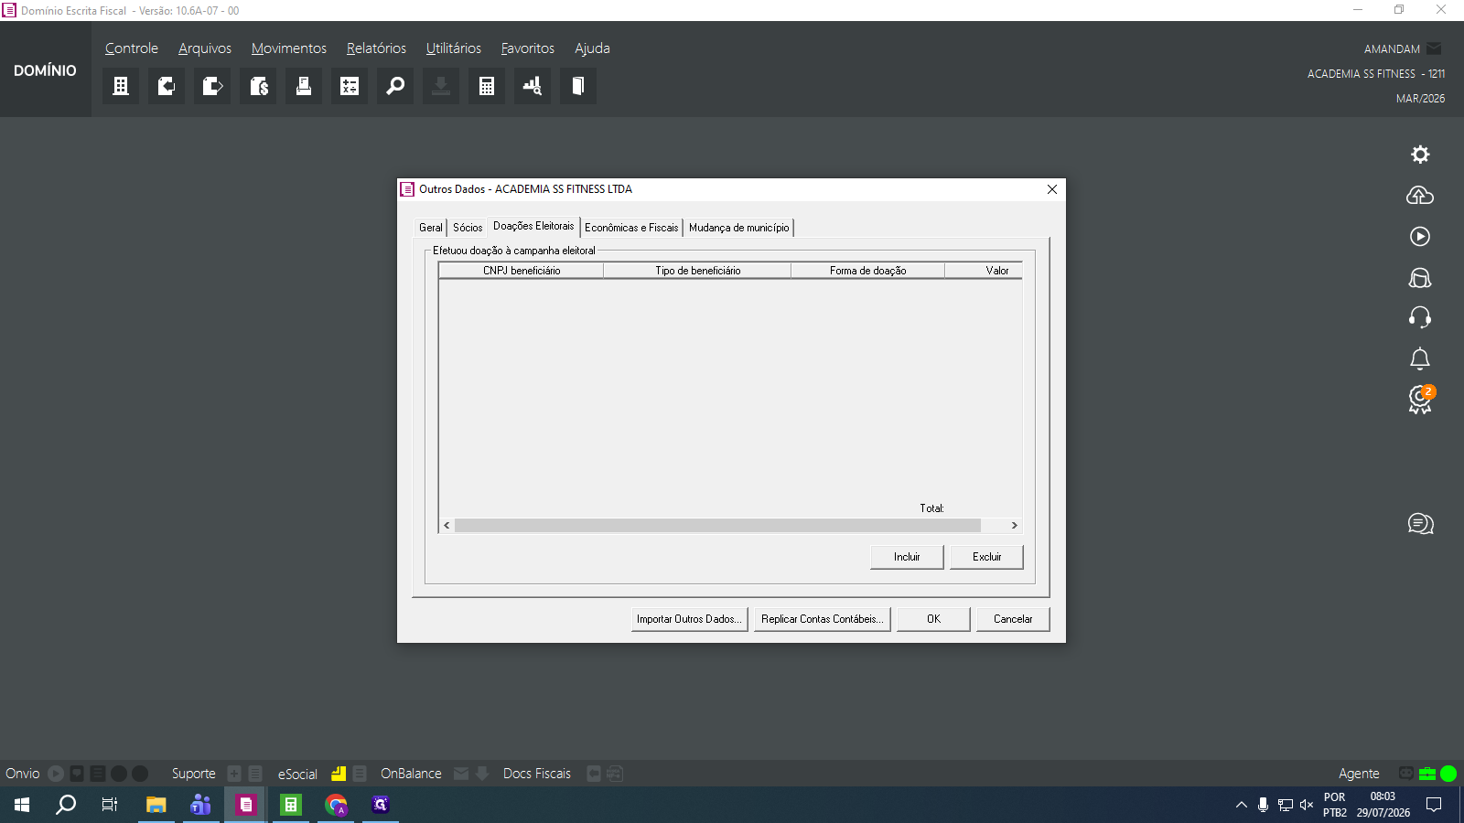1464x823 pixels.
Task: Open the Movimentos menu
Action: click(289, 48)
